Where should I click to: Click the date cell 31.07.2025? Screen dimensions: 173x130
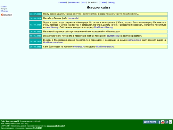pos(36,14)
